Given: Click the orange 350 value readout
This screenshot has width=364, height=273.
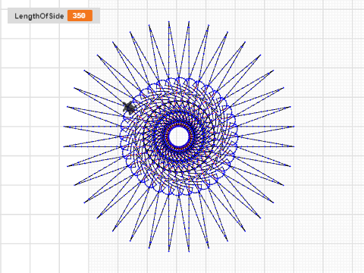Looking at the screenshot, I should coord(80,16).
